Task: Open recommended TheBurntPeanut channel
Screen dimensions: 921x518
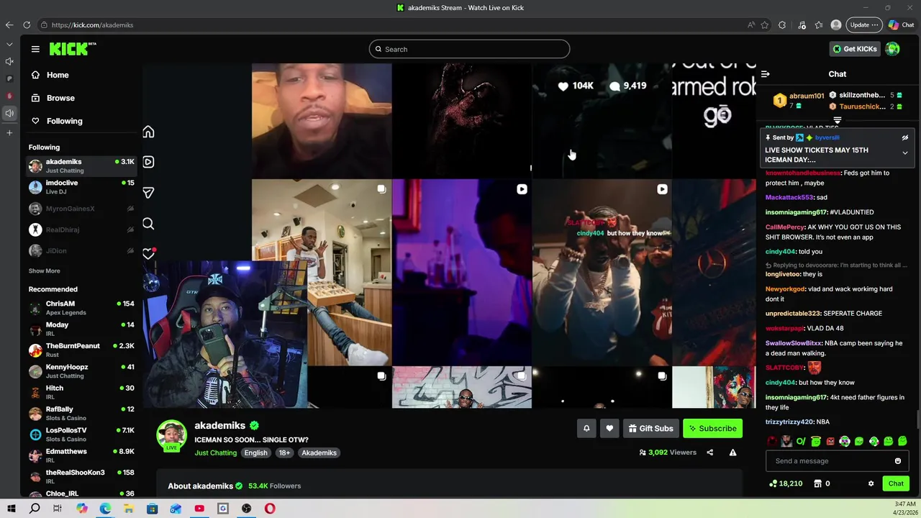Action: pos(81,350)
